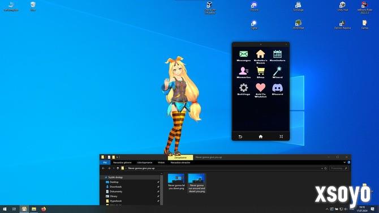Open recent locations dropdown in Explorer
This screenshot has width=379, height=213.
tap(114, 168)
